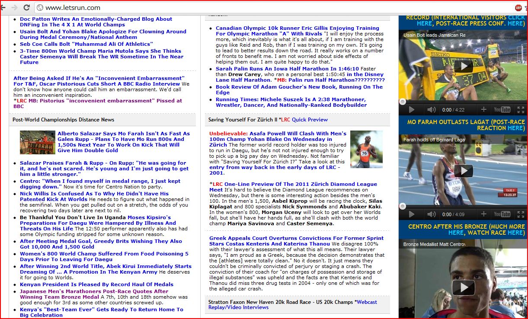This screenshot has height=319, width=528.
Task: Open Oscar Pistorius BBC radio interview article
Action: pos(99,81)
